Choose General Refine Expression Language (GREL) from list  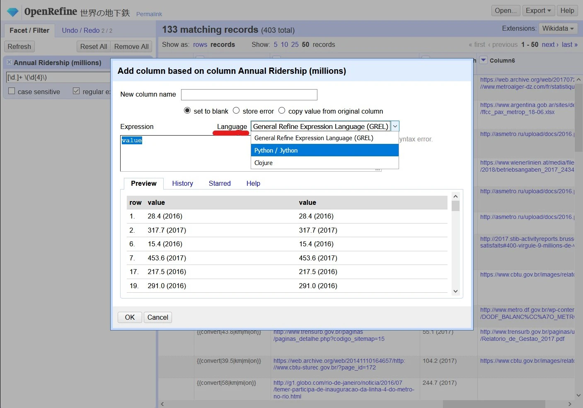click(325, 138)
